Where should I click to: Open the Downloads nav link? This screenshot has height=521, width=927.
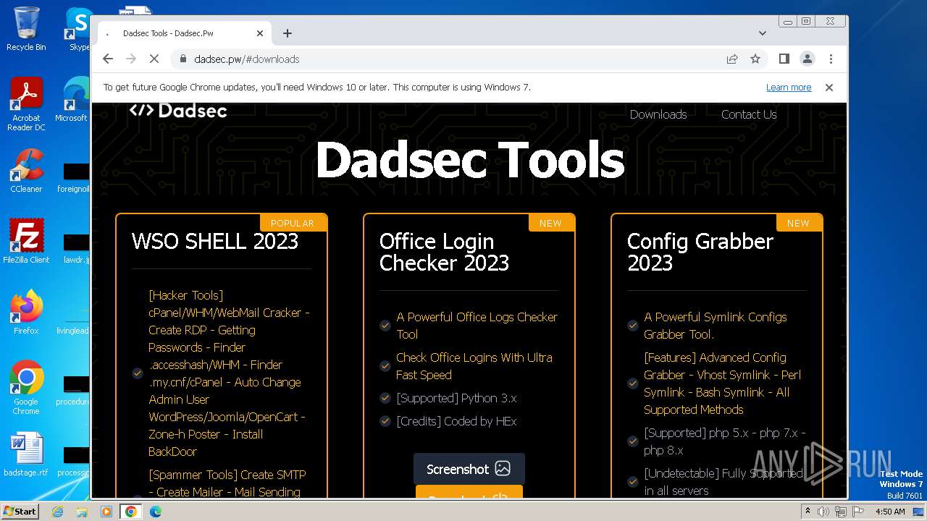[658, 114]
